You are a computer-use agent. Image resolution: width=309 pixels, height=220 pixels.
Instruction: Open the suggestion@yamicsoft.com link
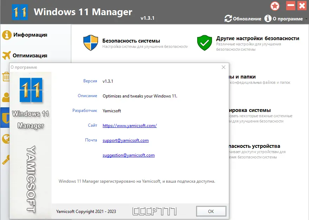coord(129,155)
